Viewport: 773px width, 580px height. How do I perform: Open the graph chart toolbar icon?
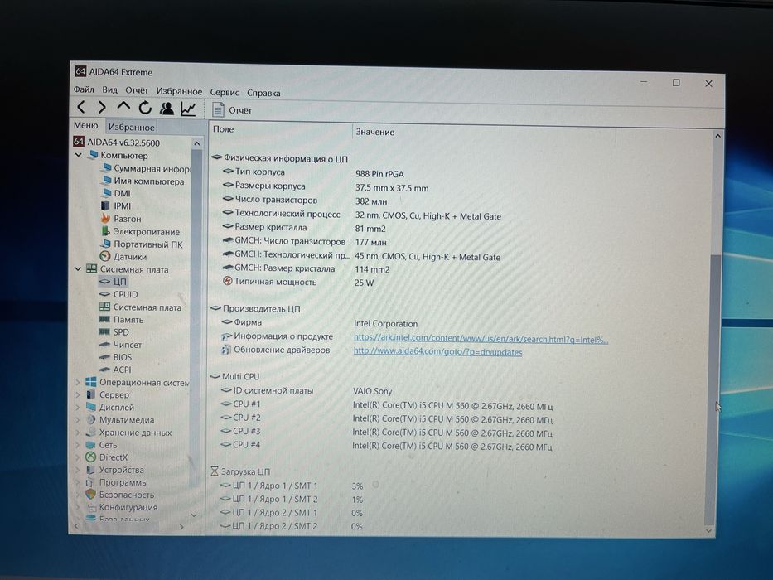[x=188, y=109]
